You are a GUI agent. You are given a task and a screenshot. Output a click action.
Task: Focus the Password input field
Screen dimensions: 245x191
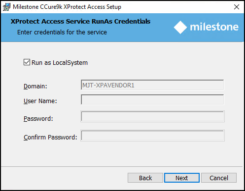(x=152, y=116)
